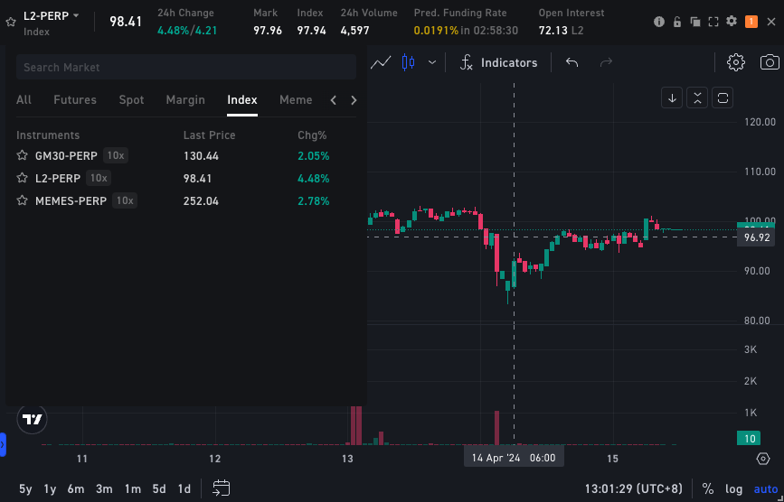Click the orange notification badge
This screenshot has height=502, width=784.
[x=751, y=22]
